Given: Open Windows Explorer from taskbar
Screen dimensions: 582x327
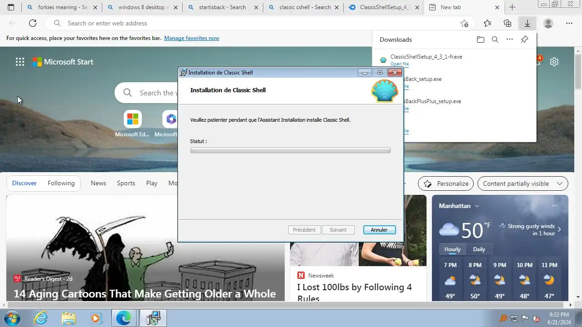Looking at the screenshot, I should 69,318.
